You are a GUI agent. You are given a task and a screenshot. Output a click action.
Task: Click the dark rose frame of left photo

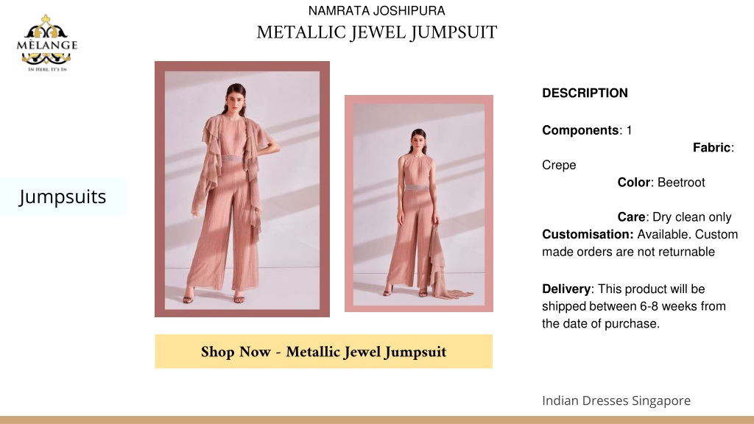[x=160, y=189]
